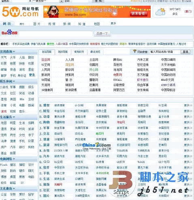This screenshot has width=194, height=200.
Task: Open the green 开心网 link
Action: [94, 70]
